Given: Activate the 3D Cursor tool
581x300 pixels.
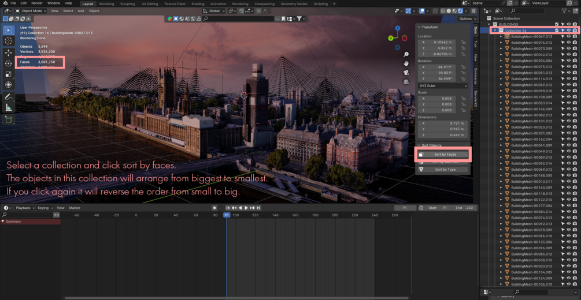Looking at the screenshot, I should pos(9,41).
